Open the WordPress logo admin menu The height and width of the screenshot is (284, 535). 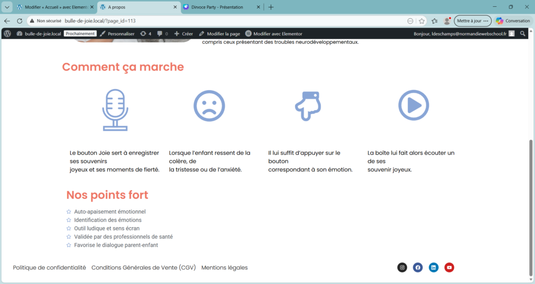click(x=7, y=33)
